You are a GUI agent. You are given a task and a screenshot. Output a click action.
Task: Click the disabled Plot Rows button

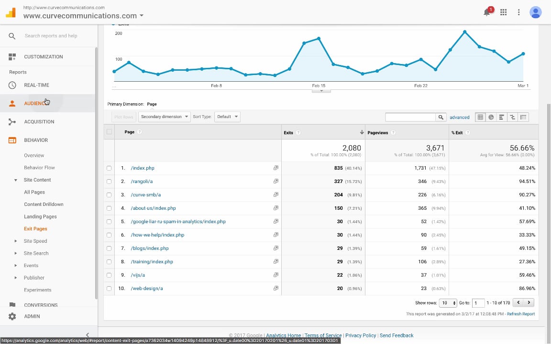click(x=124, y=117)
